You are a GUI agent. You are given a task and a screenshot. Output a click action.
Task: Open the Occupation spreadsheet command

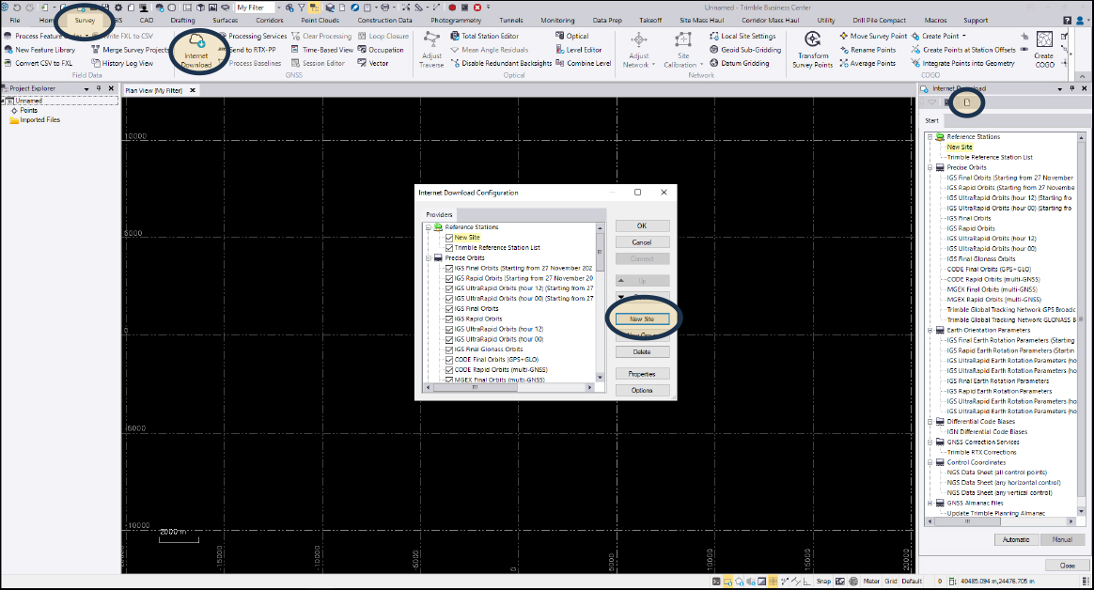click(x=381, y=50)
